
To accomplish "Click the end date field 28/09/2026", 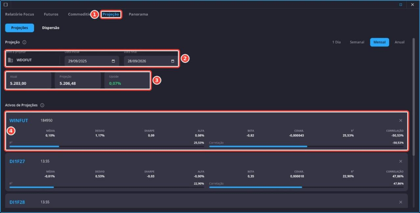I will [x=151, y=61].
